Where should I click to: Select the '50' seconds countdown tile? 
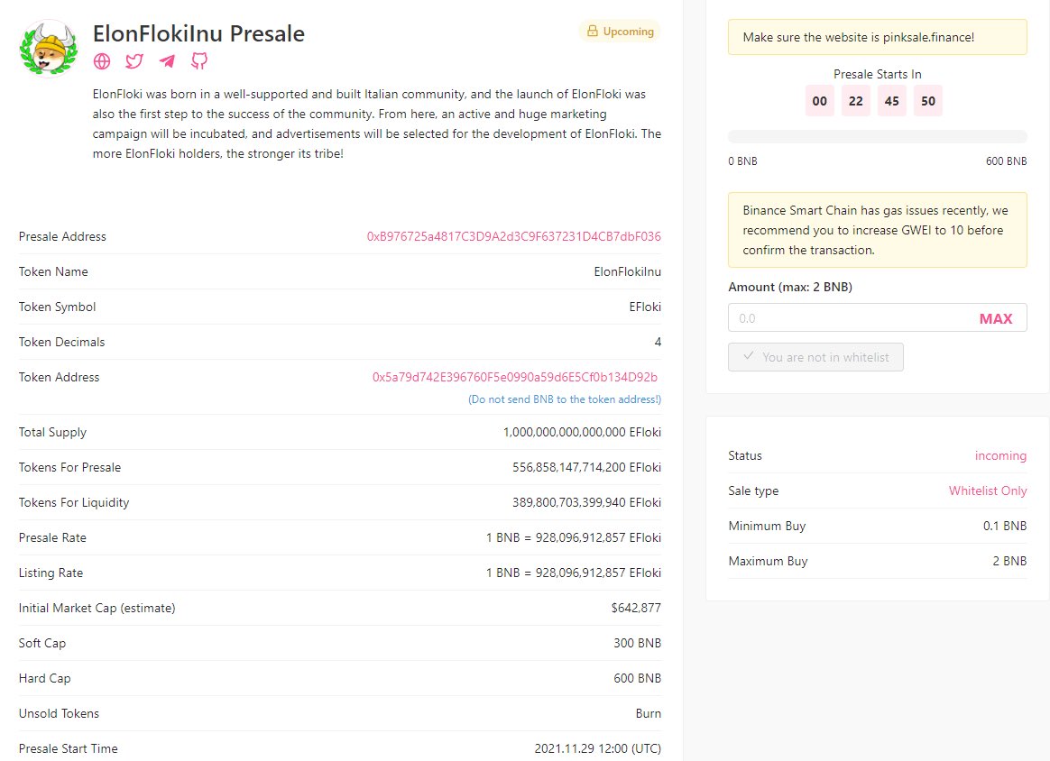928,101
